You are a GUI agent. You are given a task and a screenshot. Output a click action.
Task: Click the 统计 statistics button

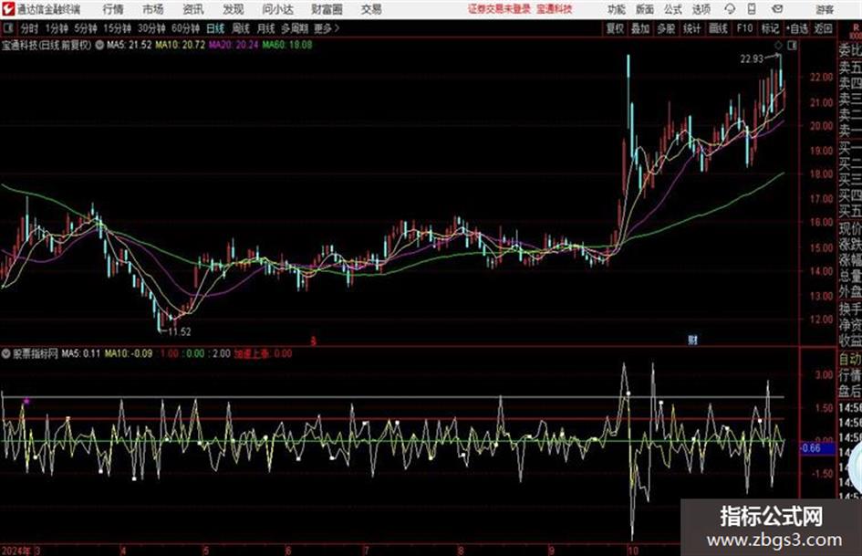tap(692, 28)
